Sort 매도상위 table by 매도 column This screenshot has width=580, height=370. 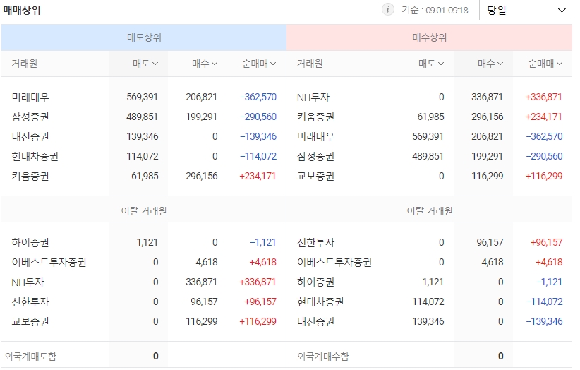(x=145, y=64)
